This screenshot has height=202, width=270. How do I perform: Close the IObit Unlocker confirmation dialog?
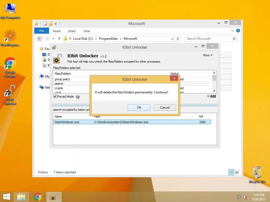(174, 78)
